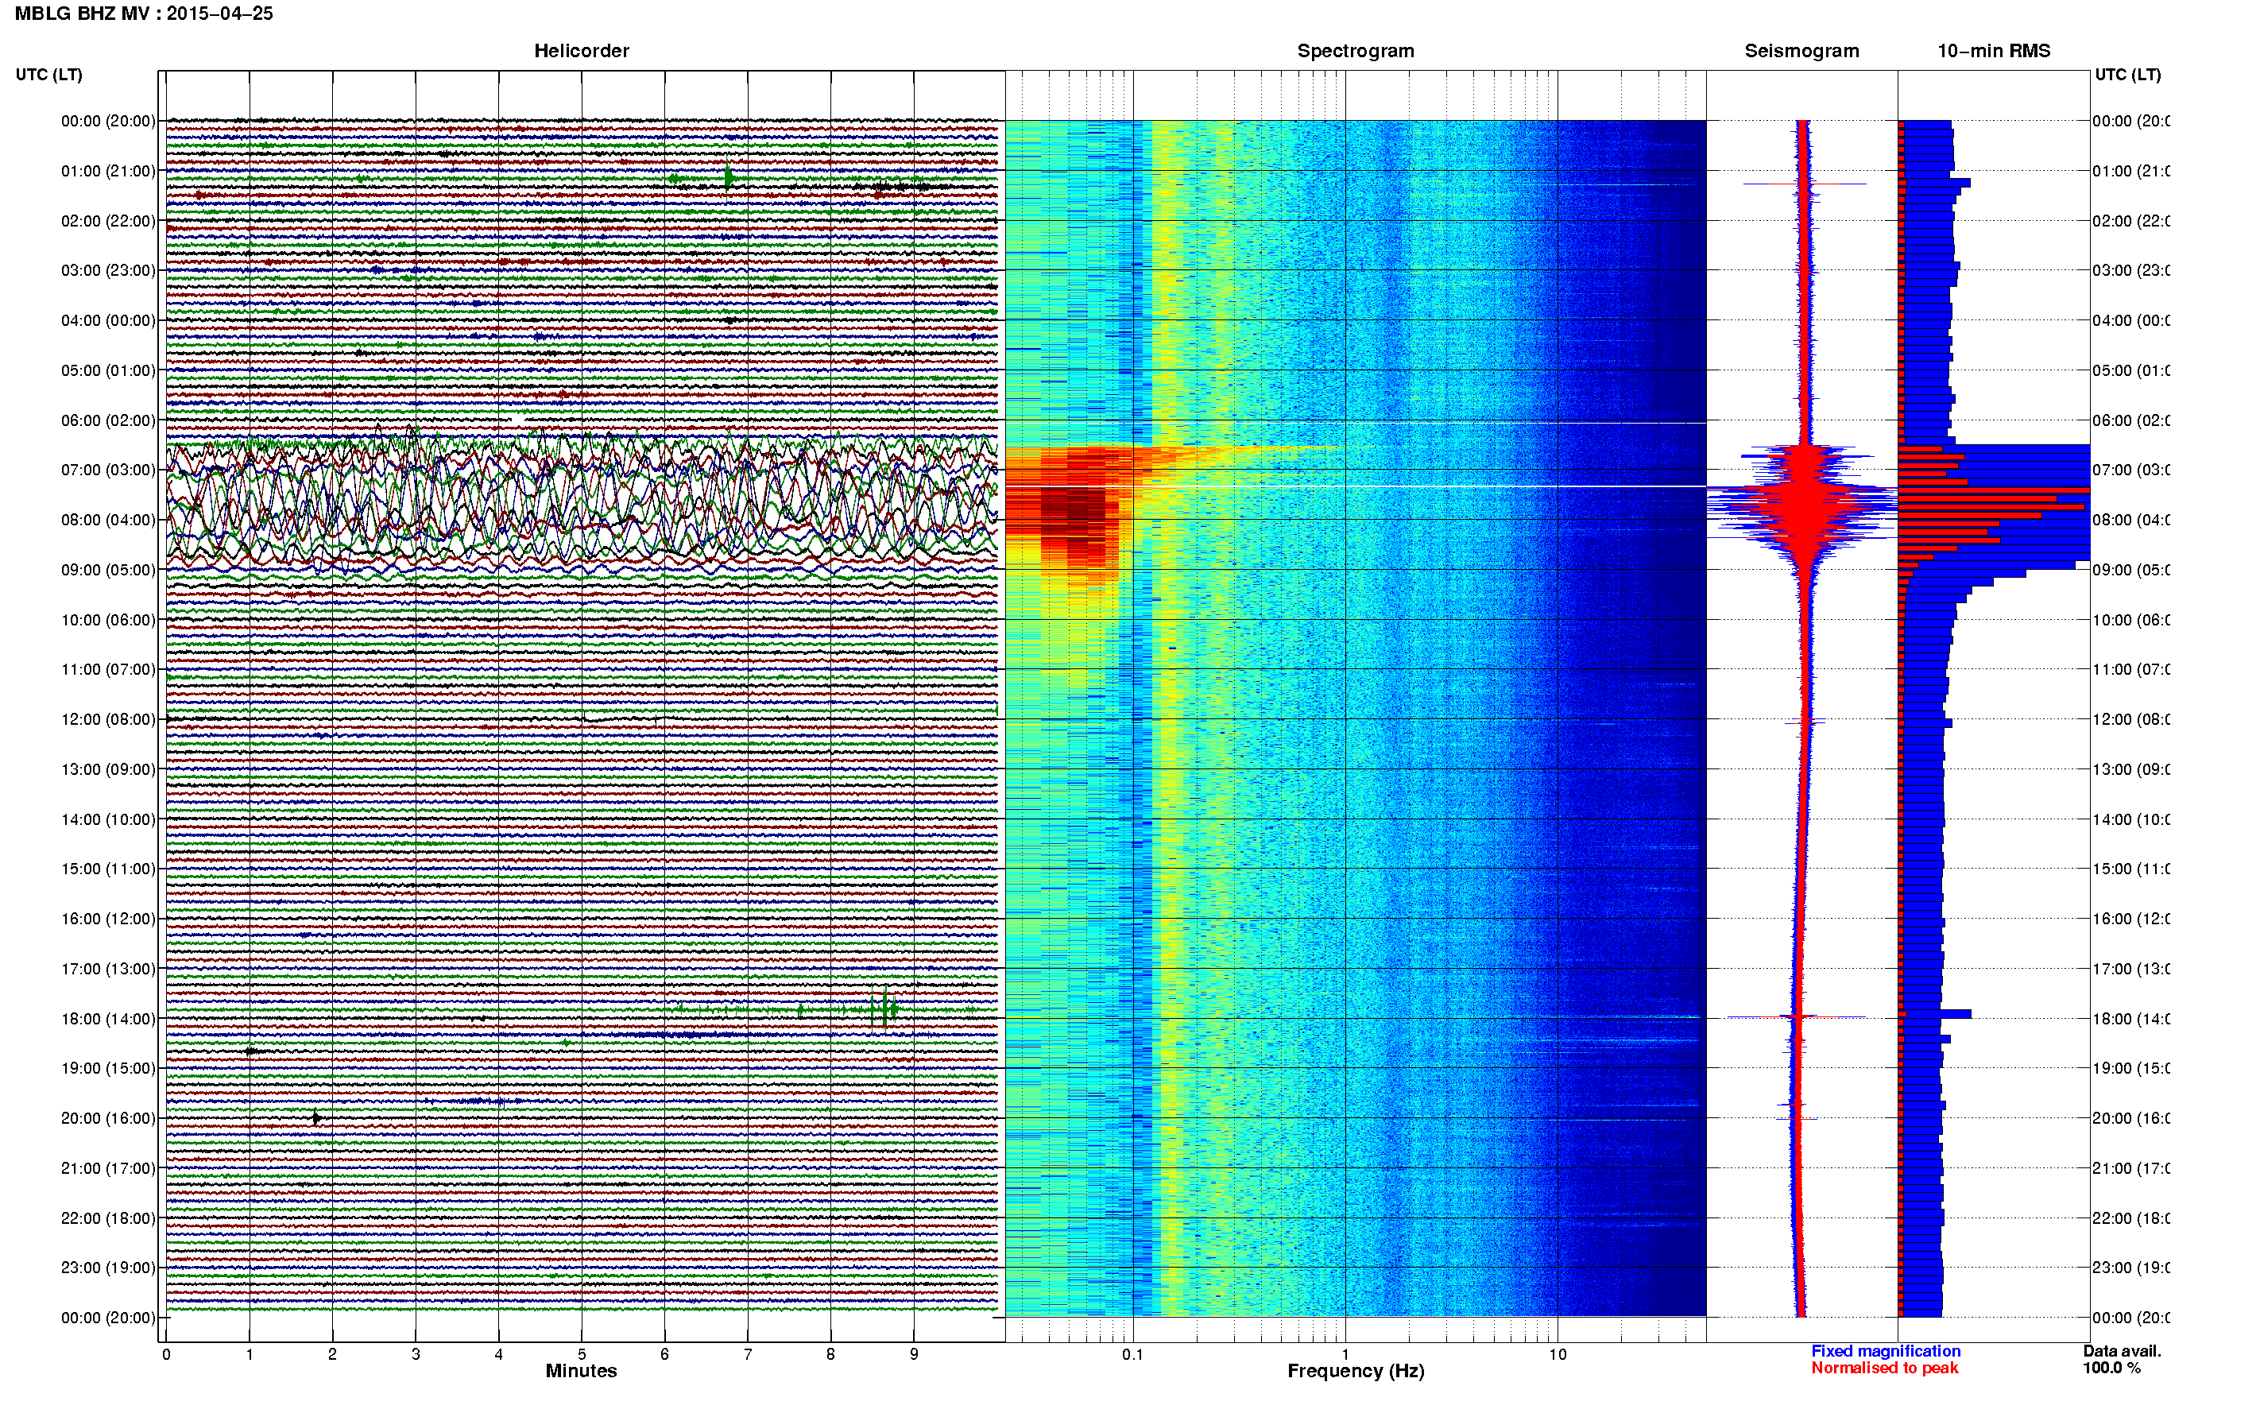Click the red RMS peak bar near 07:30
The image size is (2260, 1413).
pyautogui.click(x=1994, y=490)
